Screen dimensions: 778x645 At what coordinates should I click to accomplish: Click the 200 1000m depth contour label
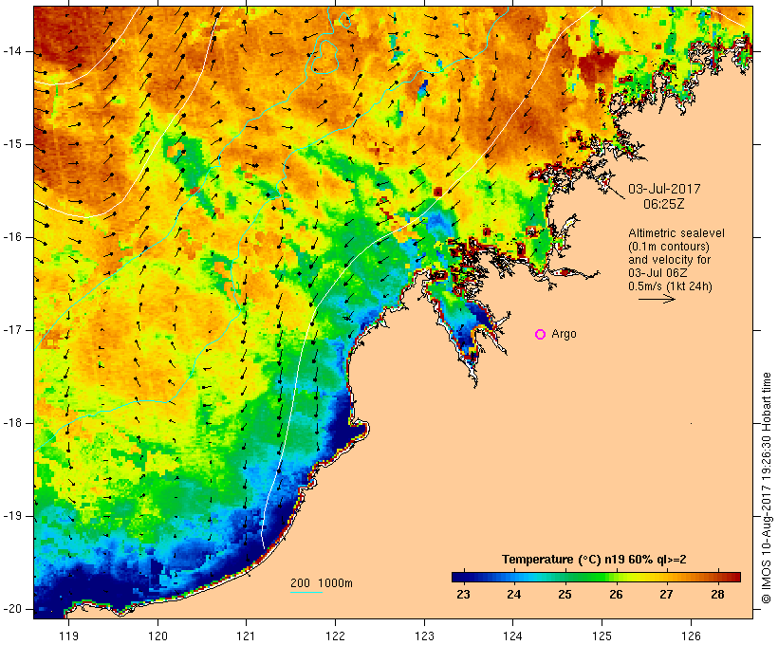click(x=322, y=583)
